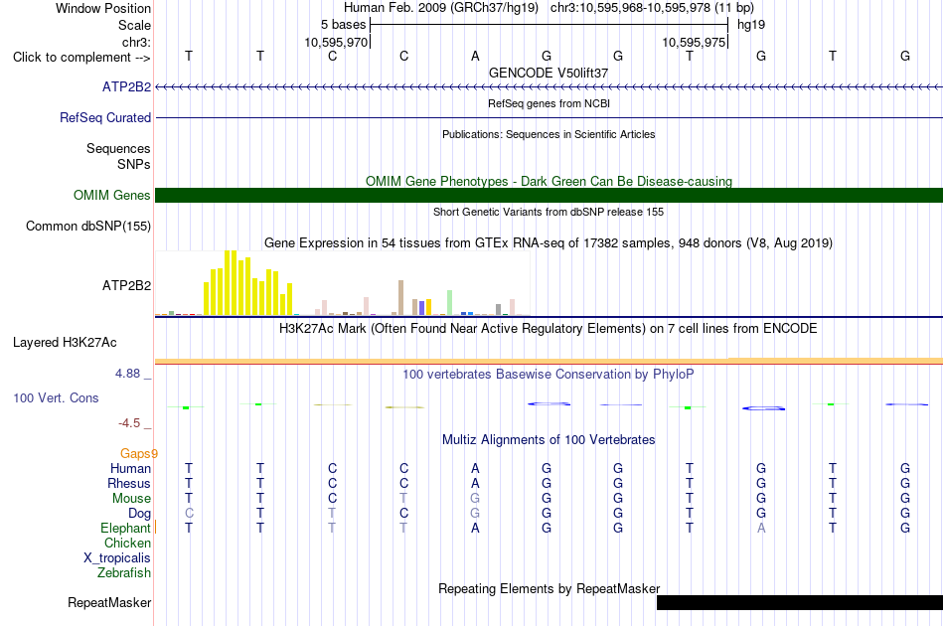Viewport: 944px width, 626px height.
Task: Select the Dog species row label
Action: [x=139, y=514]
